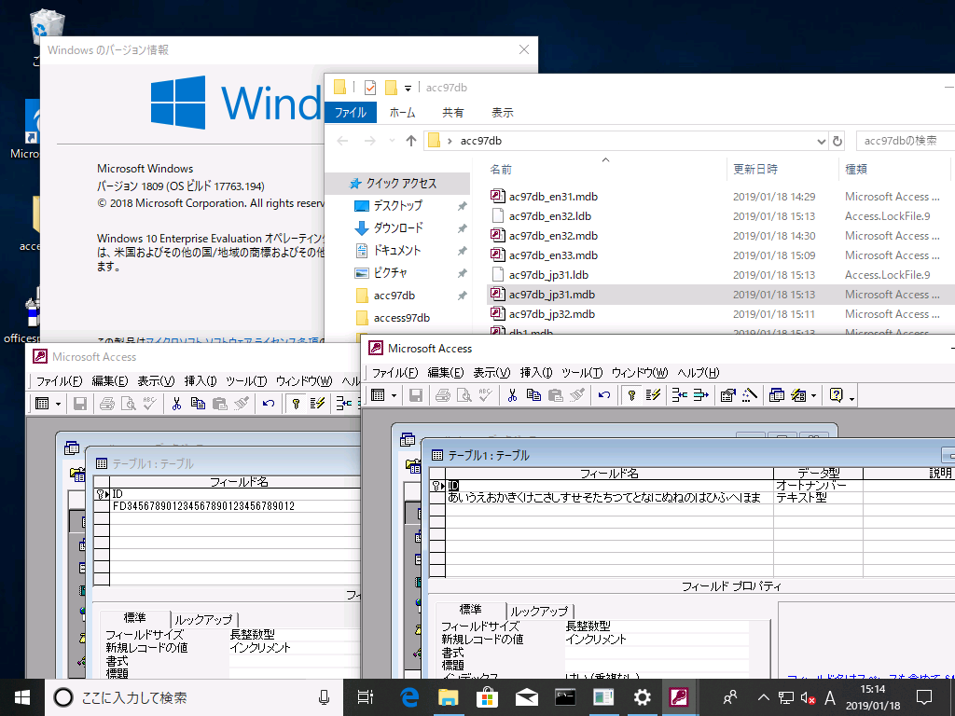Image resolution: width=955 pixels, height=716 pixels.
Task: Click Delete Rows in the front Access toolbar
Action: click(701, 395)
